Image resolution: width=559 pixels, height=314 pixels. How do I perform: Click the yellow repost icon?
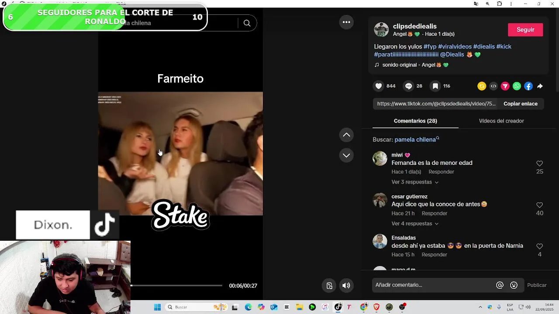[x=482, y=86]
